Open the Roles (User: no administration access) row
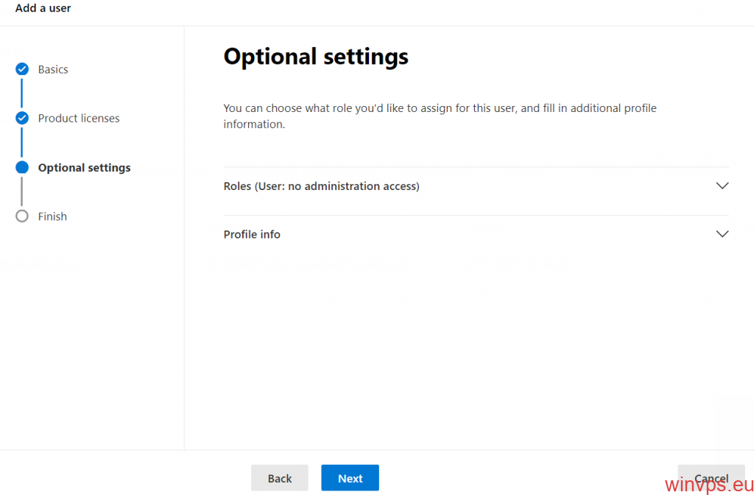 pyautogui.click(x=321, y=186)
